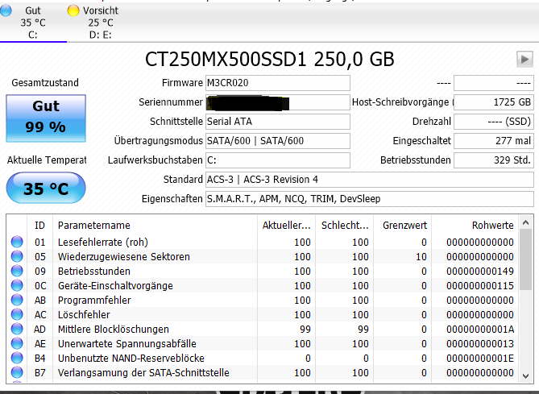The height and width of the screenshot is (394, 539).
Task: Click the blacked-out Seriennummer field
Action: click(278, 102)
